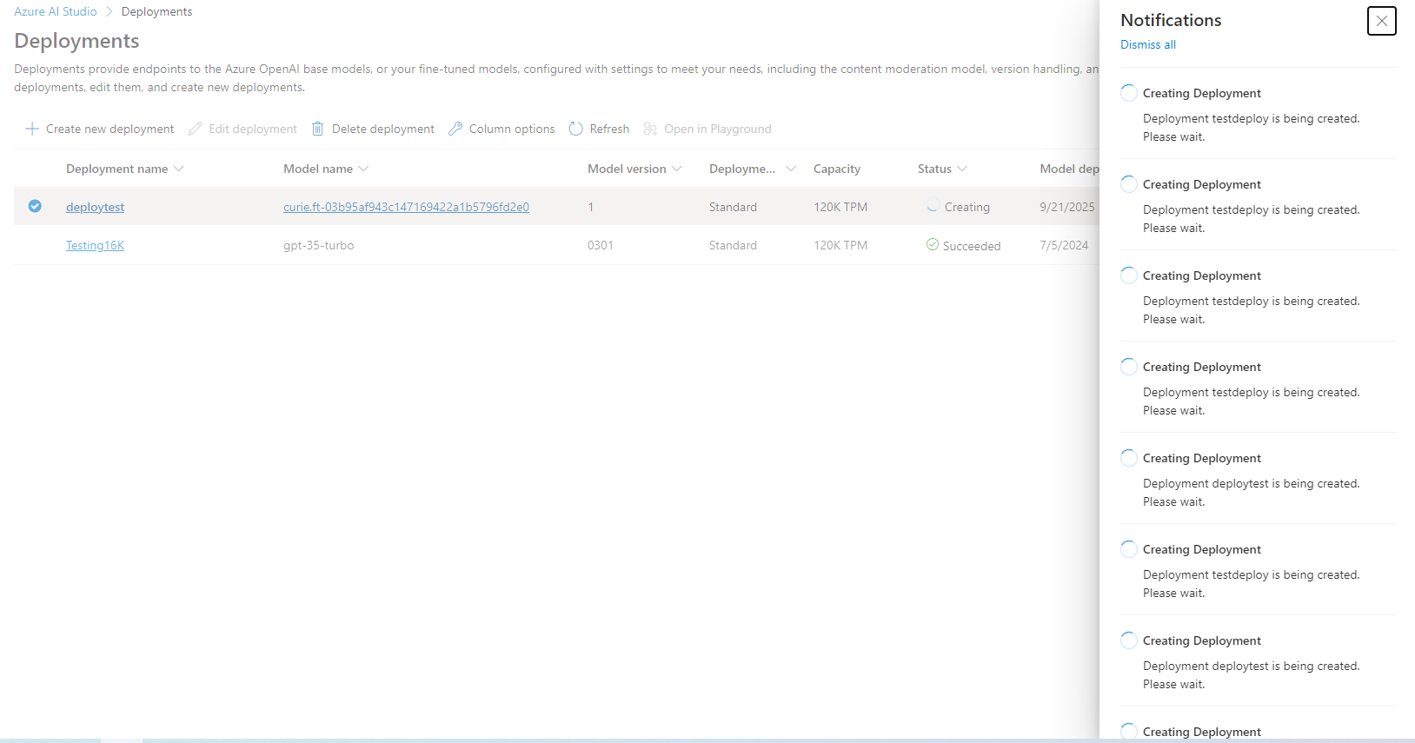Viewport: 1415px width, 743px height.
Task: Click the circular Refresh icon
Action: [x=575, y=129]
